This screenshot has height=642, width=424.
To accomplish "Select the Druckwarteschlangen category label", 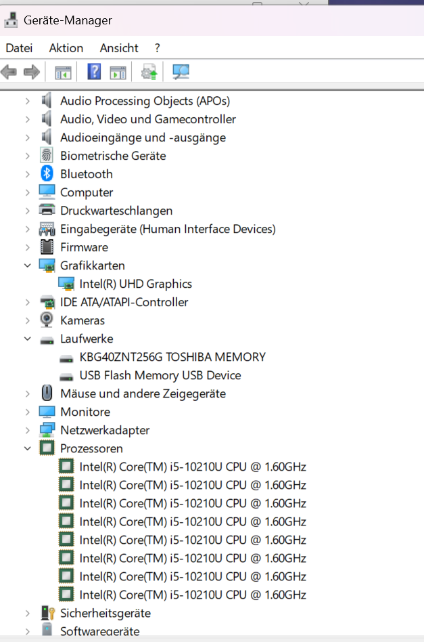I will tap(116, 211).
